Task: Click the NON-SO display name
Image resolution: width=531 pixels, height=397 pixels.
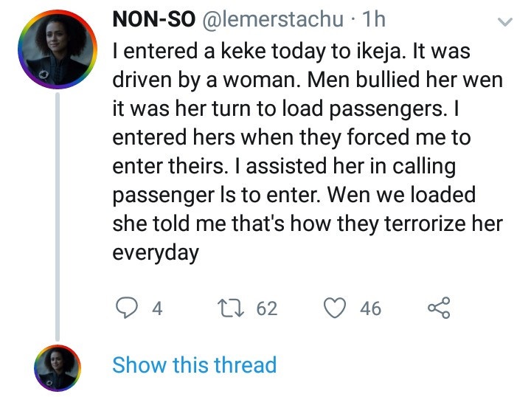Action: (153, 21)
